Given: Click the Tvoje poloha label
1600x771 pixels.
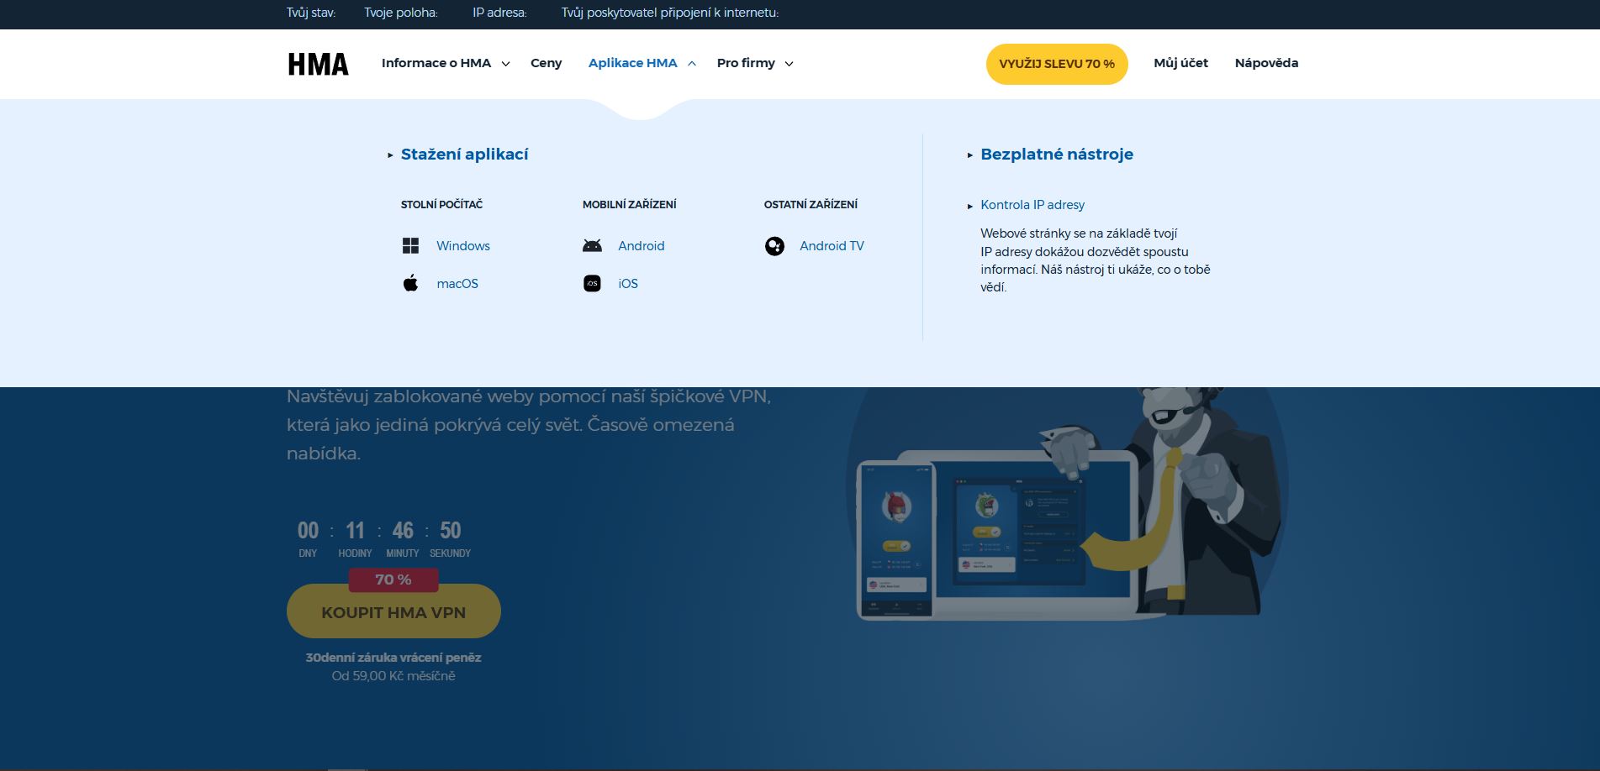Looking at the screenshot, I should (401, 13).
